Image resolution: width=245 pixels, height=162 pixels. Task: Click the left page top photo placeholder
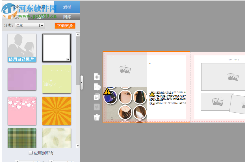click(125, 70)
